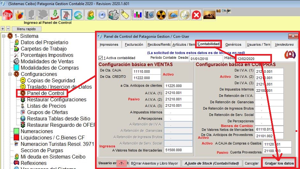Click the yellow price tag toolbar icon

[126, 15]
